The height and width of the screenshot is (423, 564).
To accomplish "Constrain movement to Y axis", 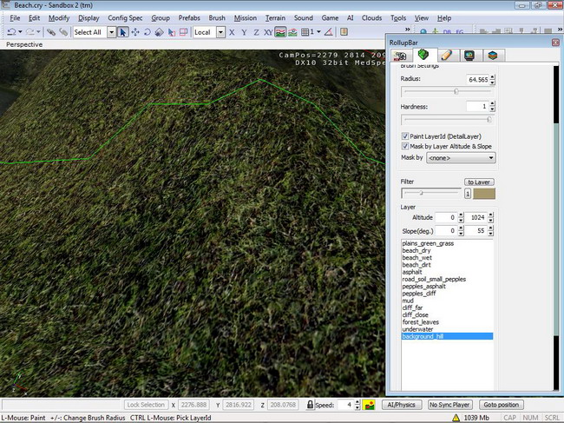I will 244,32.
